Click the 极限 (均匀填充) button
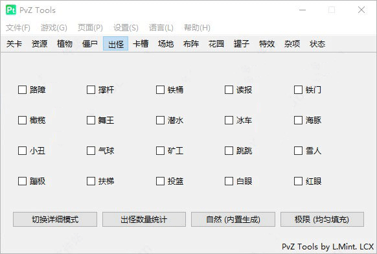The height and width of the screenshot is (254, 377). point(322,220)
